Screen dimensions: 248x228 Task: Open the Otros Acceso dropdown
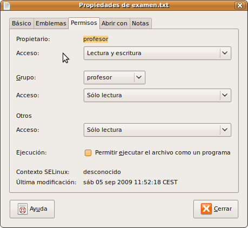(157, 130)
